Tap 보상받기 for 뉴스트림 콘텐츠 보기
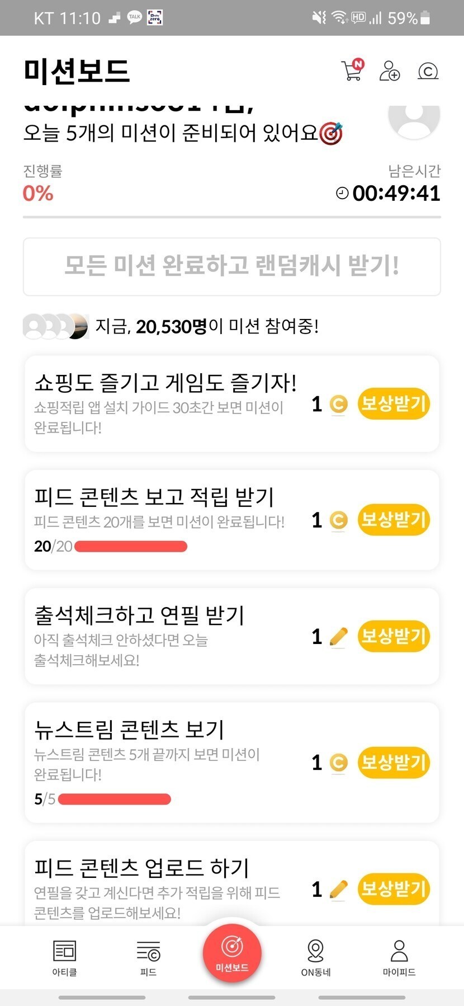The width and height of the screenshot is (464, 1006). pyautogui.click(x=394, y=762)
